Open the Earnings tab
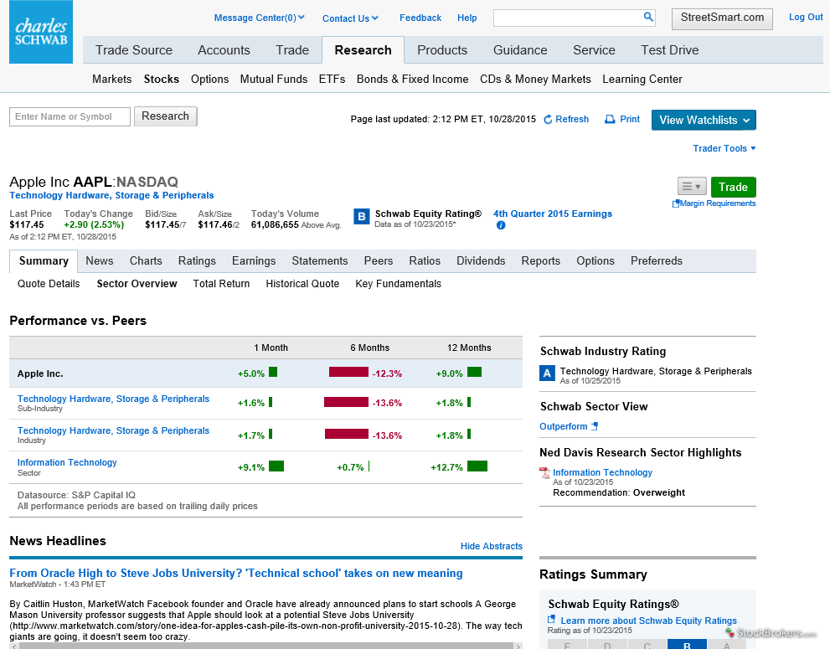This screenshot has height=649, width=830. [254, 261]
